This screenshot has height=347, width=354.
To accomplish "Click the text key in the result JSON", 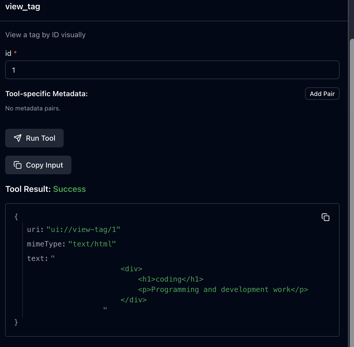I will tap(37, 259).
